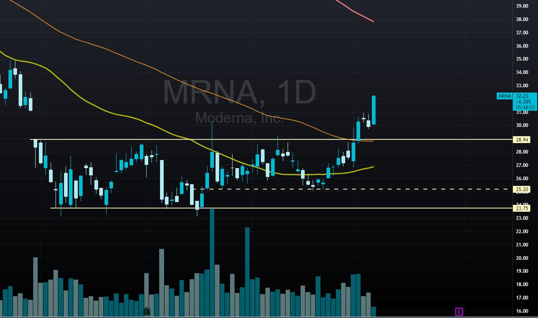Click the 36.00 price axis label
Screen dimensions: 538x318
click(522, 46)
